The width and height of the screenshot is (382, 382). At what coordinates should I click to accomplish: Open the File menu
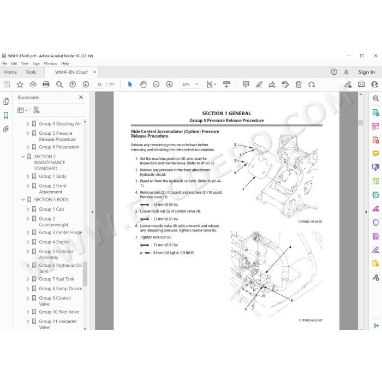(4, 63)
